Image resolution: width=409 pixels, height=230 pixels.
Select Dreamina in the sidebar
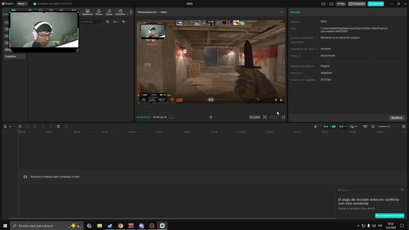14,57
